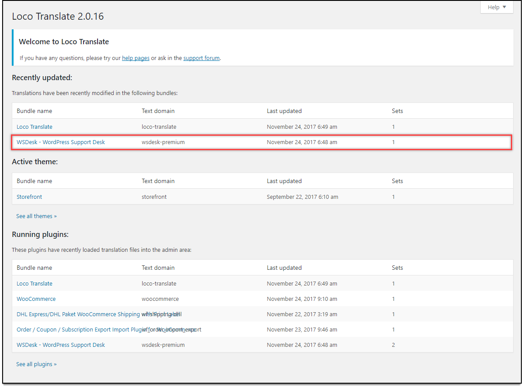Viewport: 524px width, 388px height.
Task: Open Loco Translate bundle under Running plugins
Action: pyautogui.click(x=35, y=284)
